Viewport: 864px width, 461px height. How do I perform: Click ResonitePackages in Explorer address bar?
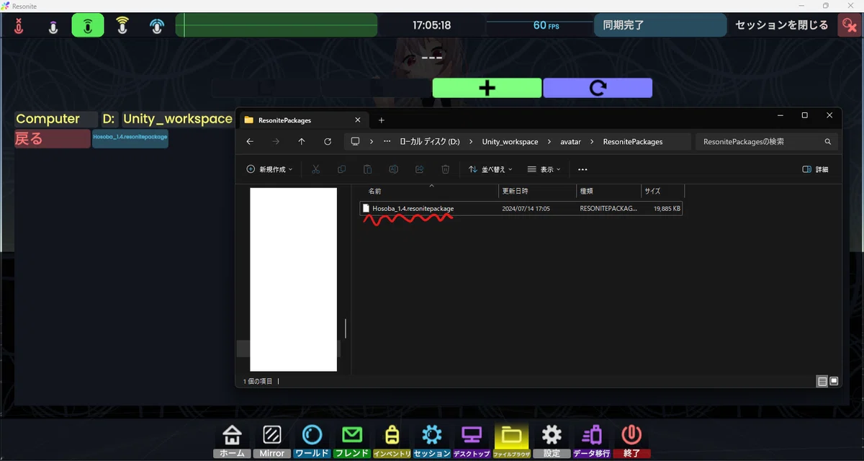(633, 142)
